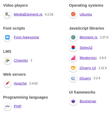
Task: Click the Moment.js clock icon
Action: pos(73,37)
